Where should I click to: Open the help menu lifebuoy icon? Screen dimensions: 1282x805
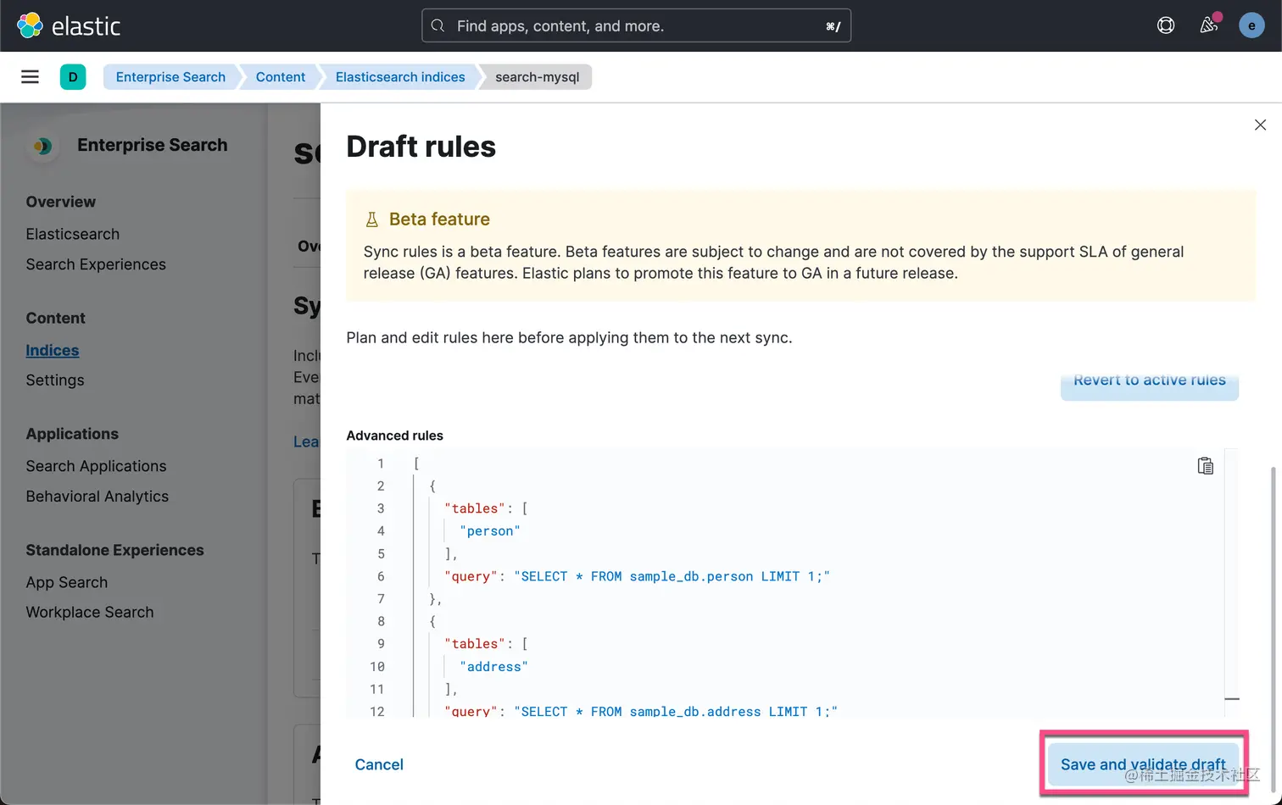pyautogui.click(x=1166, y=25)
